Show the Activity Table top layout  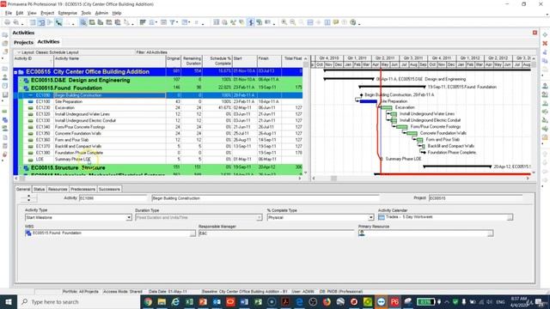click(33, 22)
